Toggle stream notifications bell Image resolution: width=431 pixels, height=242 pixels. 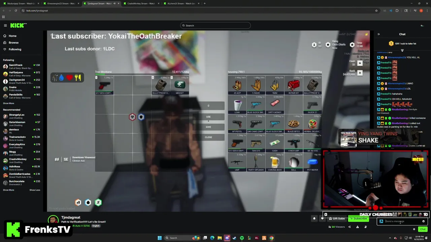(314, 218)
